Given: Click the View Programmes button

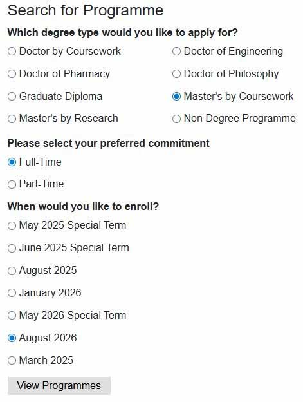Looking at the screenshot, I should [x=59, y=386].
